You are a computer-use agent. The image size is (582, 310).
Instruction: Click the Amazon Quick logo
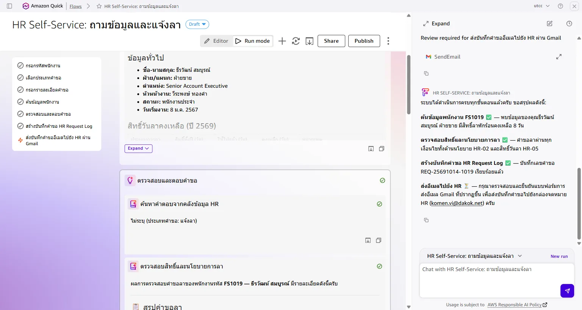tap(43, 6)
